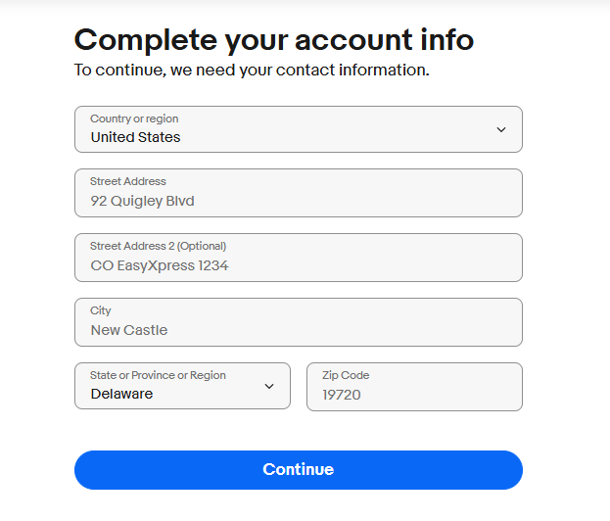Expand the State or Province or Region dropdown

point(182,386)
